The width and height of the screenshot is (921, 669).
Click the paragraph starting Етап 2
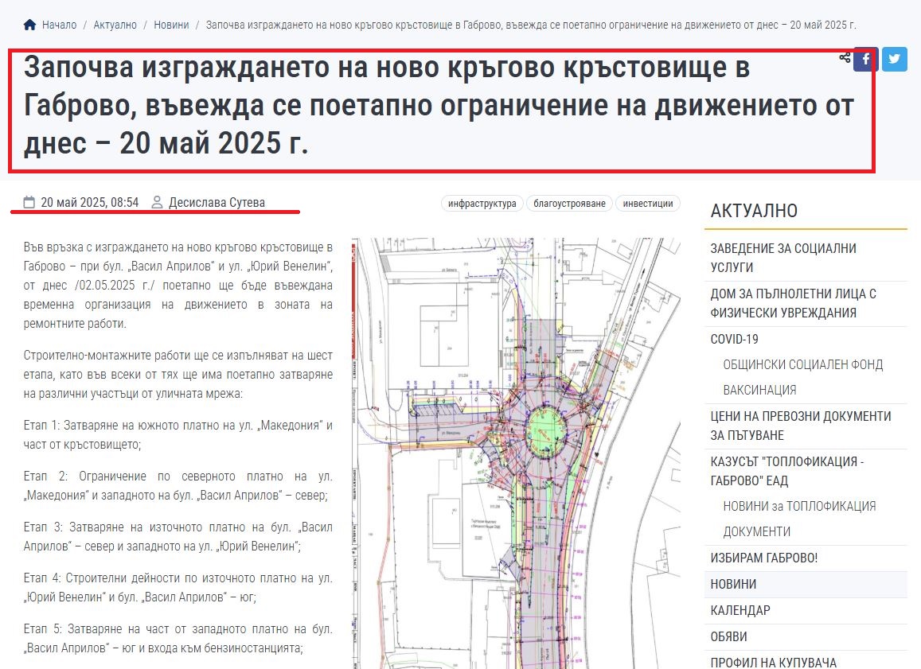point(178,485)
